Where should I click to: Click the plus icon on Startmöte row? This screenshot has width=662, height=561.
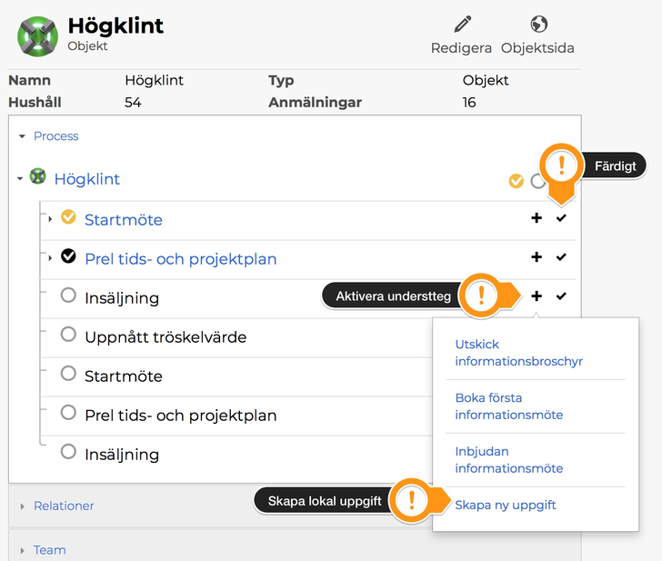537,218
